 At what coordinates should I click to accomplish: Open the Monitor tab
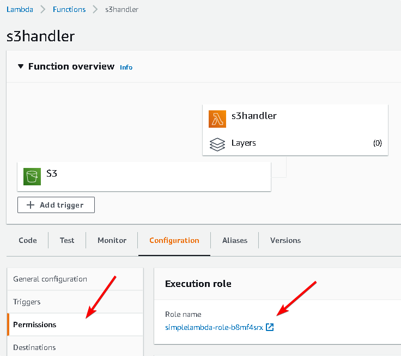[112, 240]
